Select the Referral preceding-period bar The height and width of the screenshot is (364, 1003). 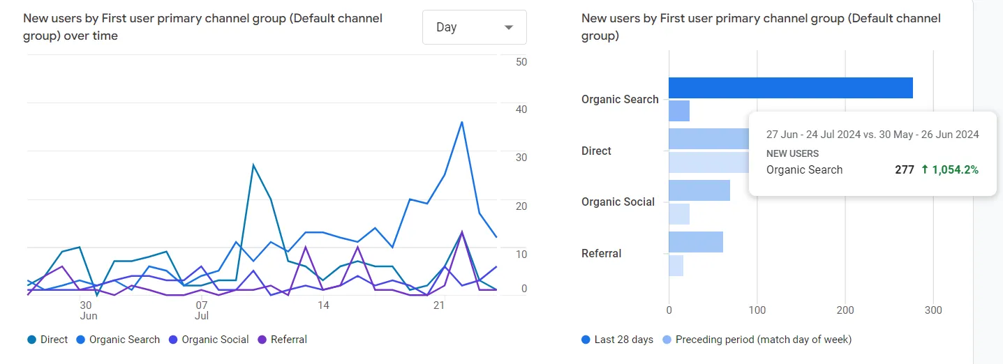tap(676, 266)
